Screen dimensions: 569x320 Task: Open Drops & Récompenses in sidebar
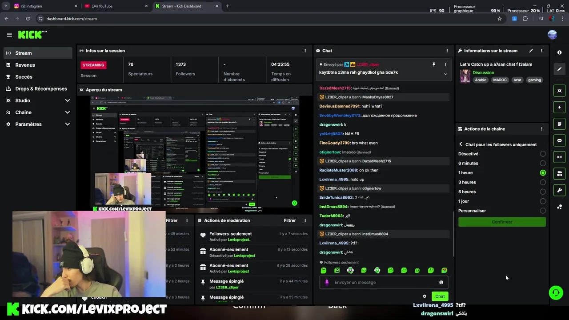click(38, 88)
